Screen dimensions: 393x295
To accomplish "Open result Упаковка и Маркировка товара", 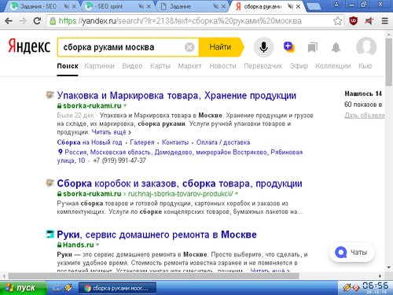I will (x=177, y=95).
